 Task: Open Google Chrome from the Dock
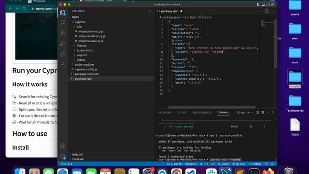177,171
